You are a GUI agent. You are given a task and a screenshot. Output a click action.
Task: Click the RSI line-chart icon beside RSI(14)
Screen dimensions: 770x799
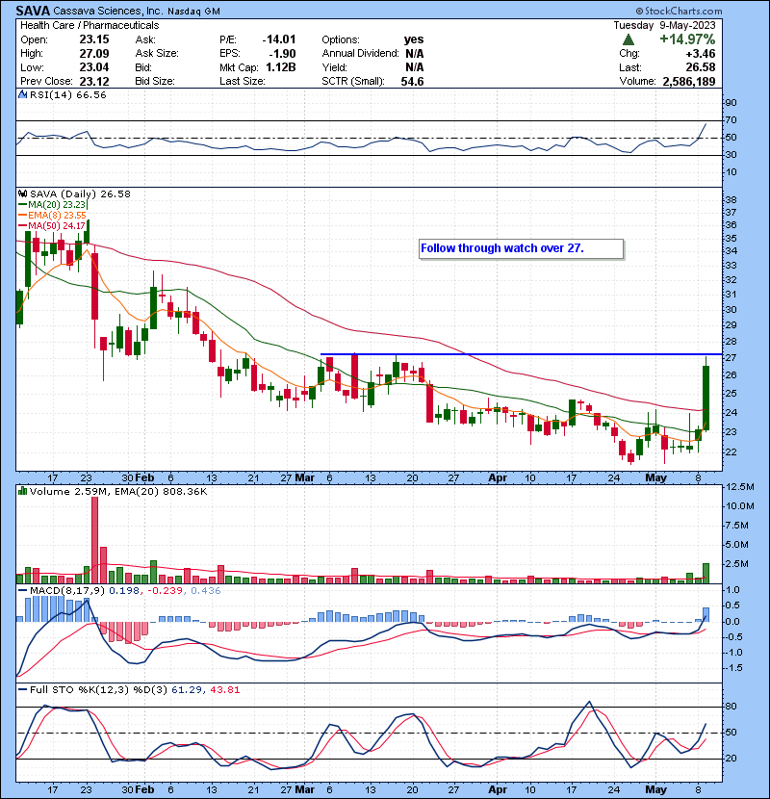pos(22,94)
